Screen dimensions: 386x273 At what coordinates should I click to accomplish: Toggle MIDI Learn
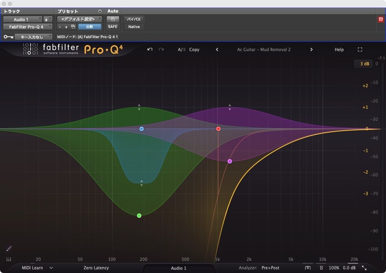click(x=32, y=268)
